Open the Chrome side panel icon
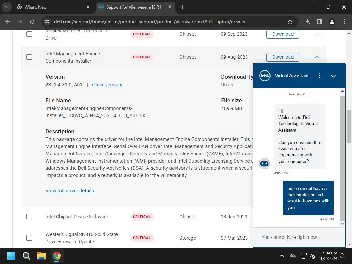The width and height of the screenshot is (352, 264). tap(320, 22)
